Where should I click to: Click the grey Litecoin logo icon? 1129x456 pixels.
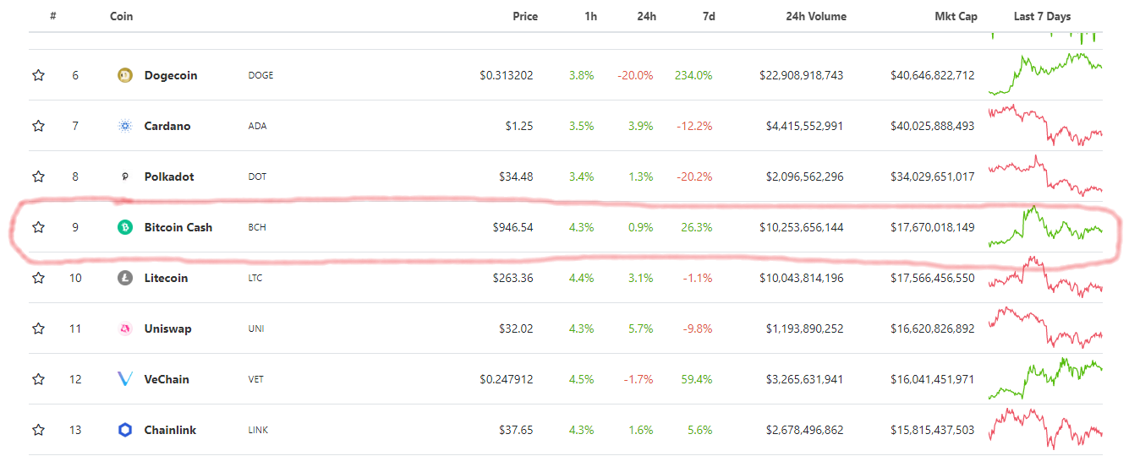point(125,278)
